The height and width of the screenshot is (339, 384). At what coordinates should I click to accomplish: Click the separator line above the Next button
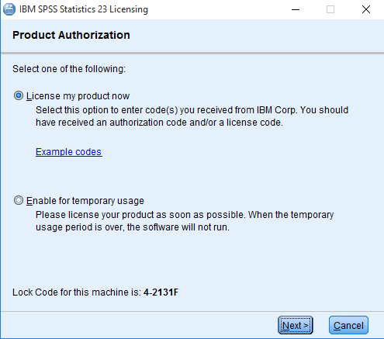click(x=192, y=311)
